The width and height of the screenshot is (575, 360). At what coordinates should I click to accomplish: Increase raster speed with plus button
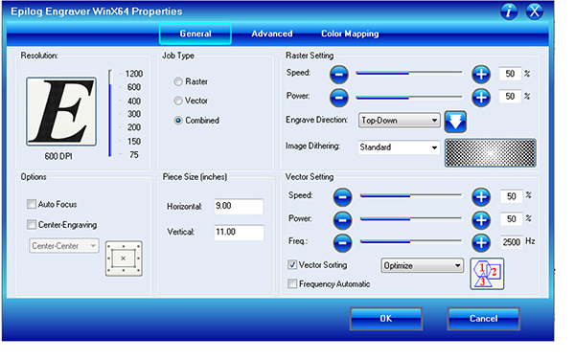[x=481, y=75]
